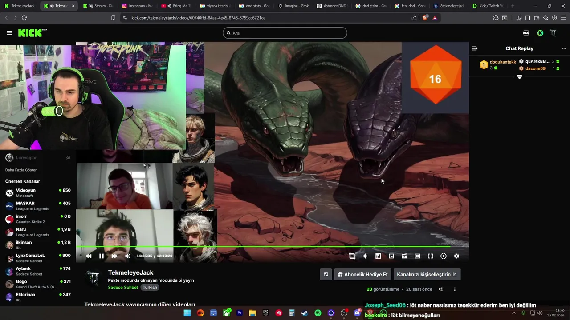This screenshot has width=570, height=320.
Task: Open the browser extensions puzzle icon
Action: point(496,18)
